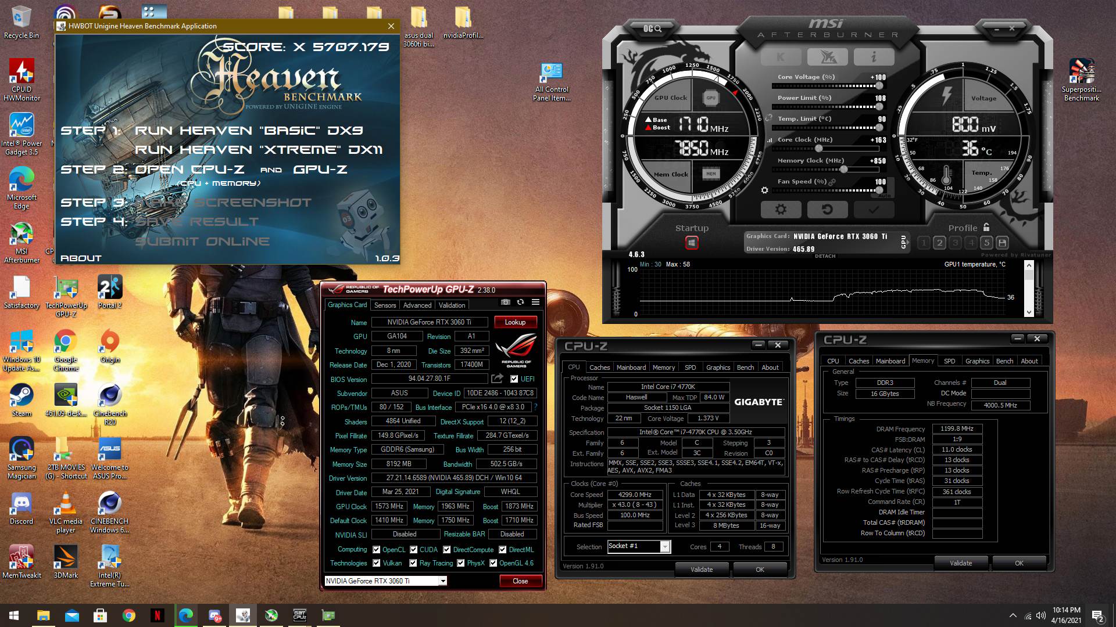Toggle PhysX checkbox in GPU-Z
The width and height of the screenshot is (1116, 627).
tap(460, 563)
